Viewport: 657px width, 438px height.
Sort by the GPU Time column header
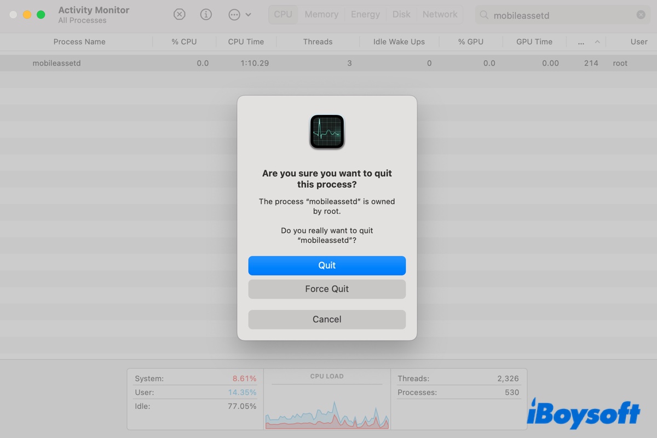tap(534, 42)
